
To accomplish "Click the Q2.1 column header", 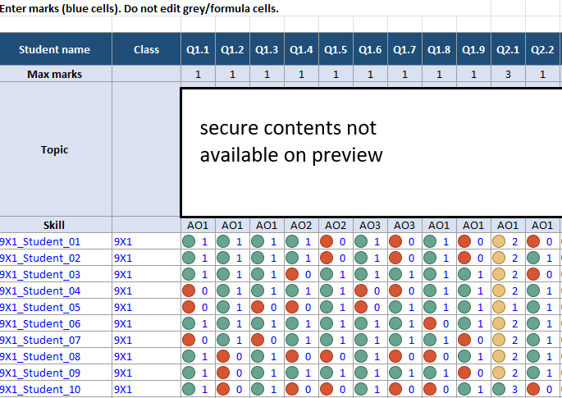I will pos(508,49).
